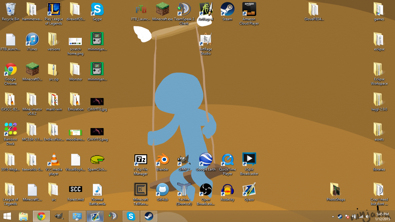This screenshot has width=395, height=222.
Task: Launch Blender from the desktop
Action: pyautogui.click(x=162, y=160)
